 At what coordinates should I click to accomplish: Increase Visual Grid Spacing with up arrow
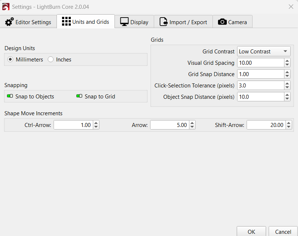(287, 61)
